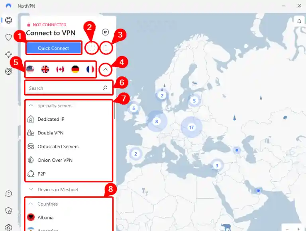Screen dimensions: 306x231
Task: Open Dark Web Monitor target icon
Action: [9, 71]
